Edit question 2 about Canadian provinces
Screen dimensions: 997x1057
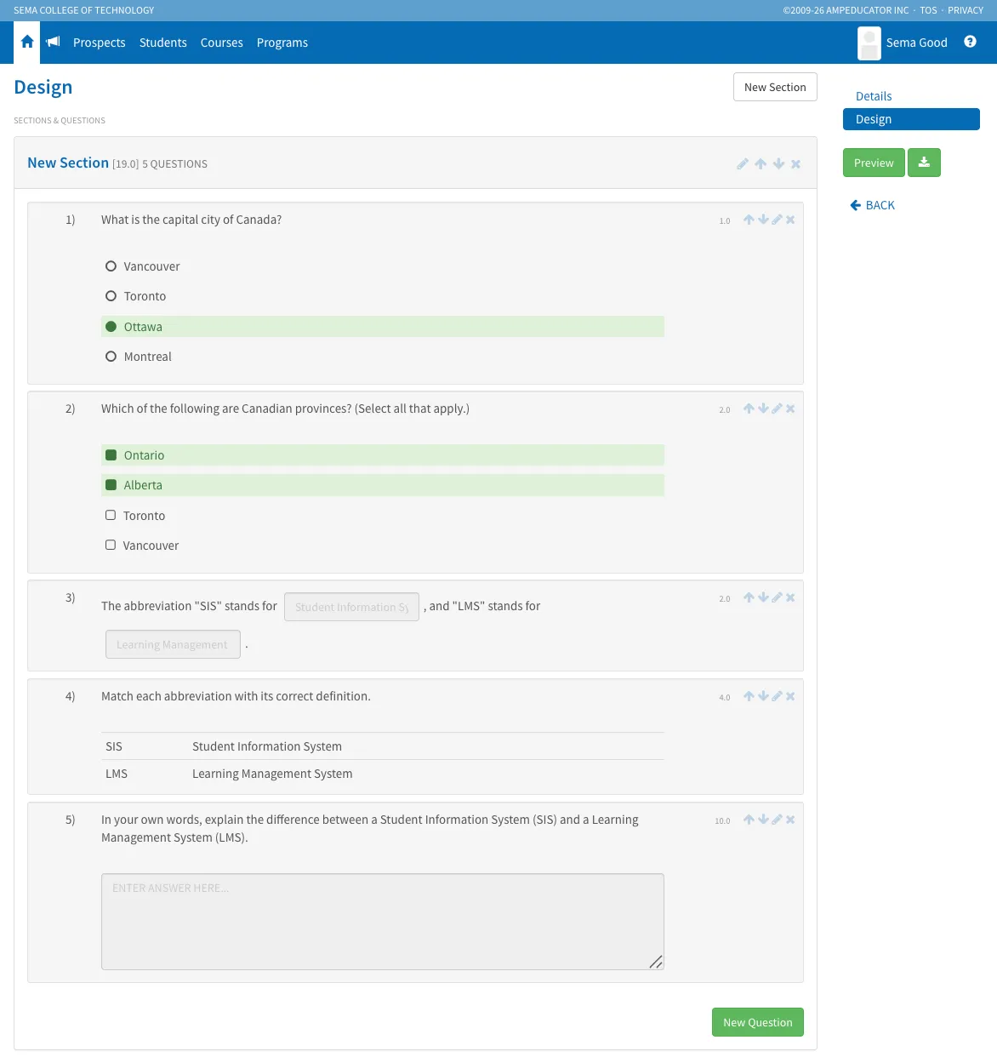pos(777,409)
